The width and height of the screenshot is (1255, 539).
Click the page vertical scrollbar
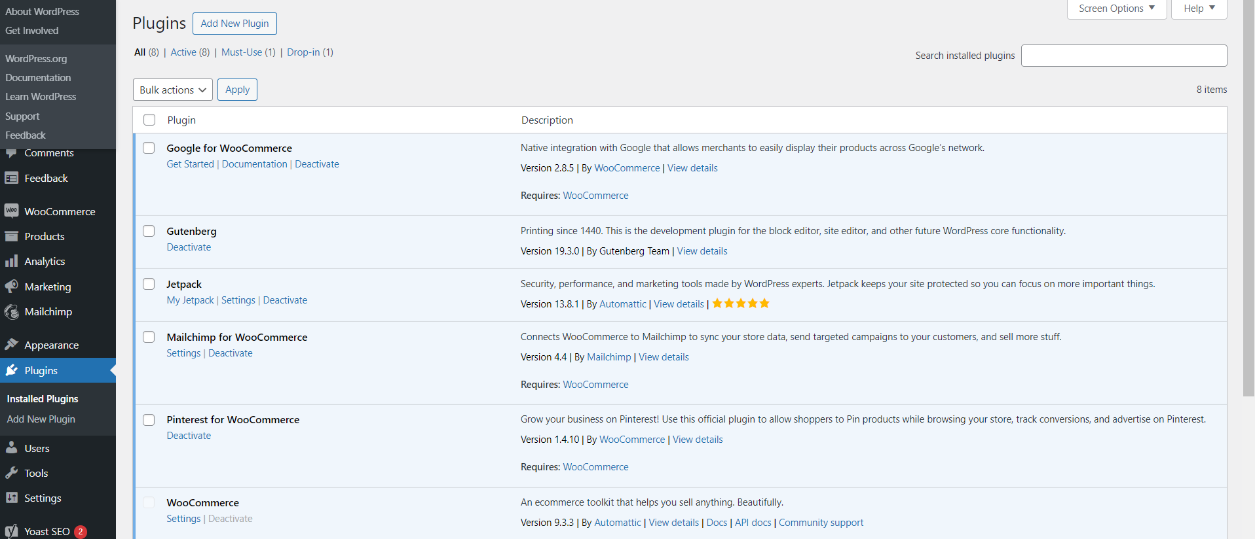(x=1248, y=198)
